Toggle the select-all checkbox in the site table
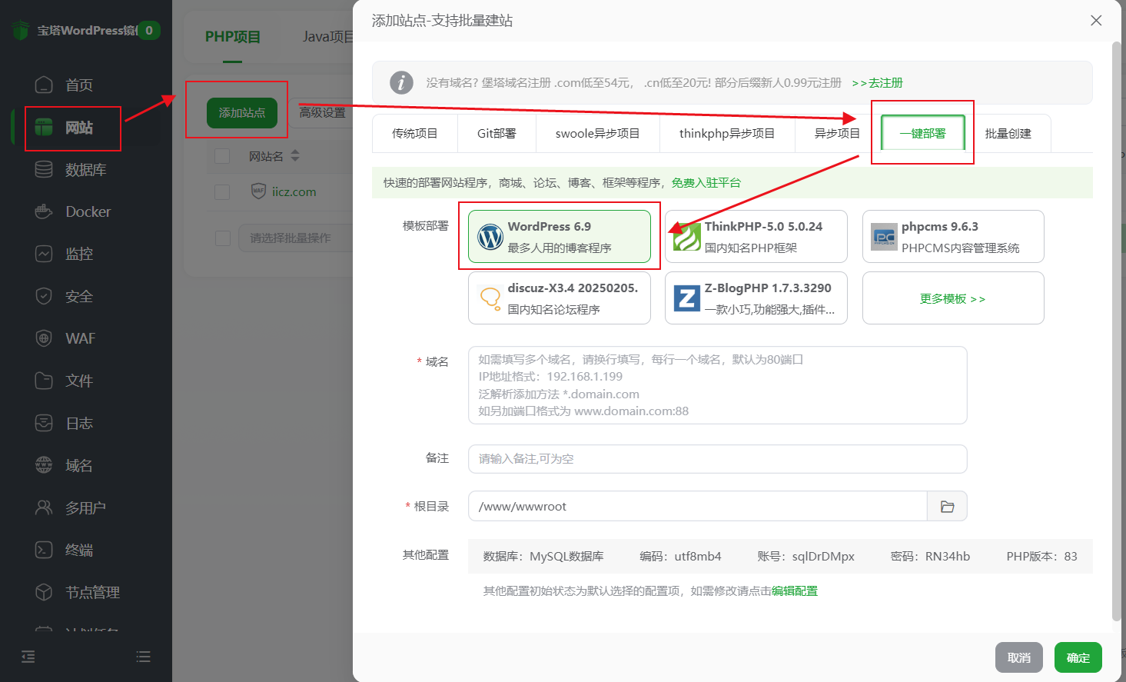 click(221, 155)
